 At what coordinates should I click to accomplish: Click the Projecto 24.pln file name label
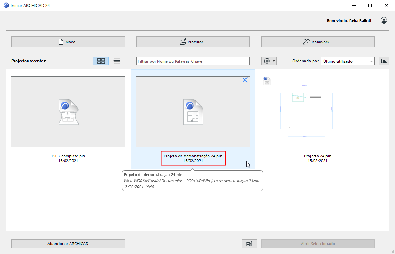tap(318, 156)
